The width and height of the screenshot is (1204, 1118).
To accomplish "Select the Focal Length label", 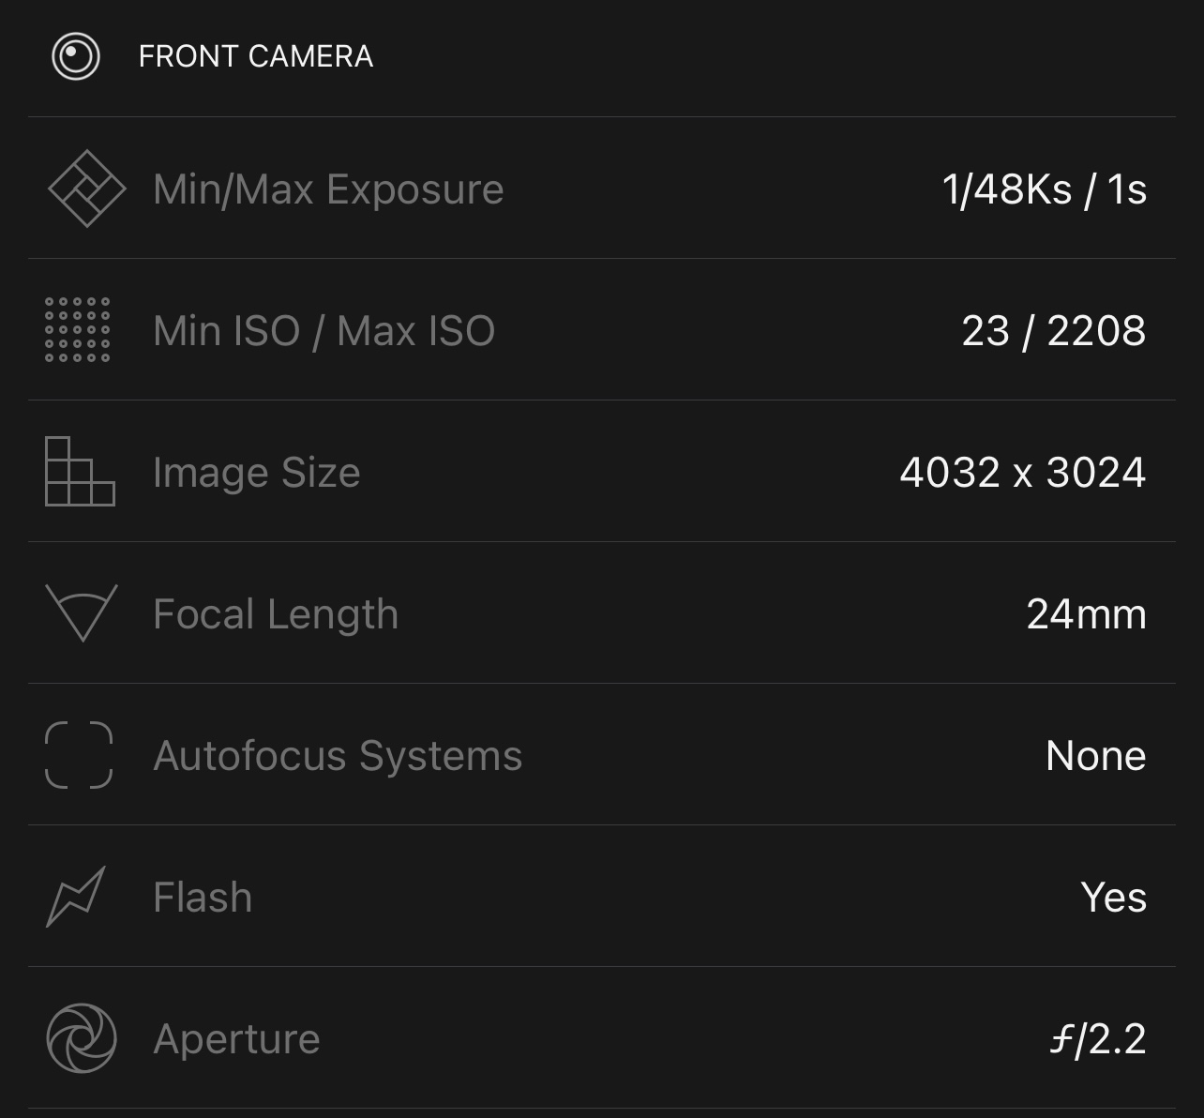I will [x=276, y=614].
